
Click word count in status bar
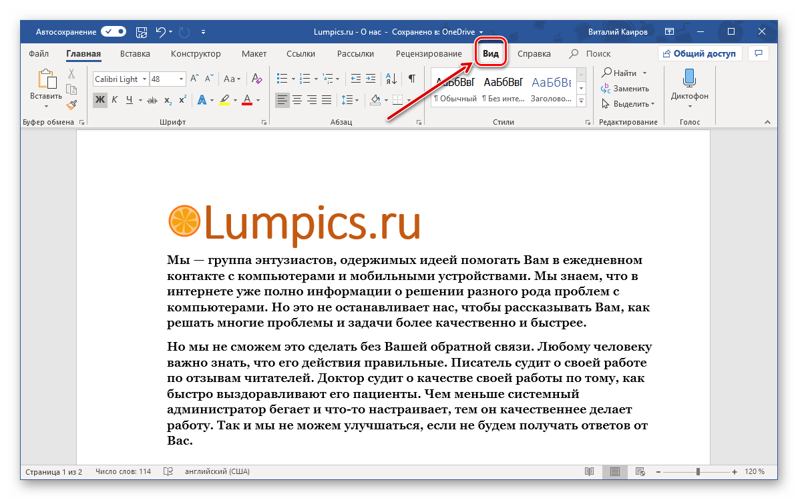[x=123, y=471]
